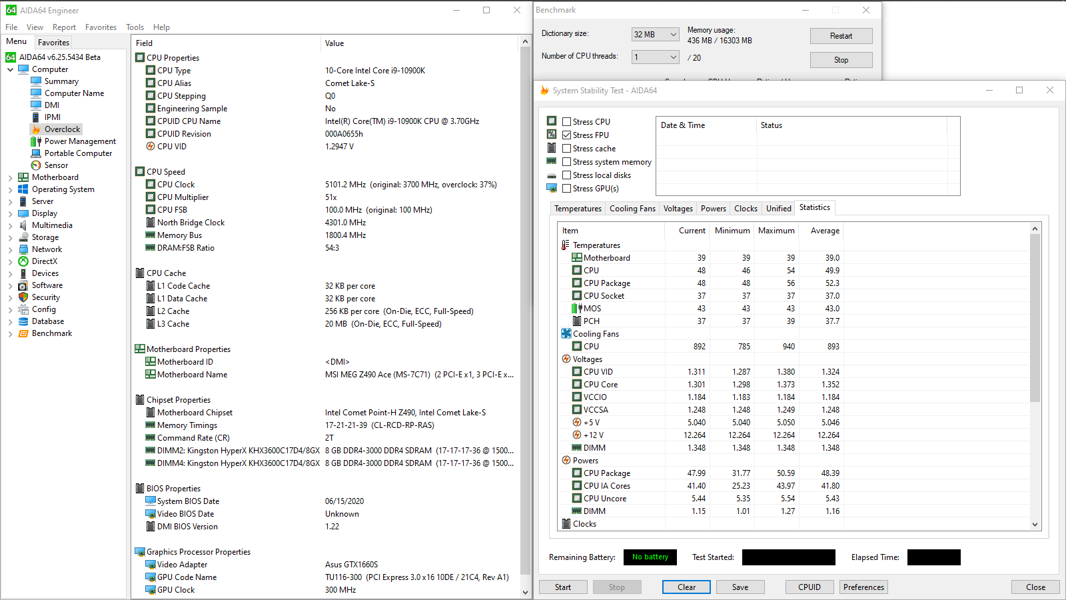Switch to the Cooling Fans tab

pyautogui.click(x=632, y=209)
